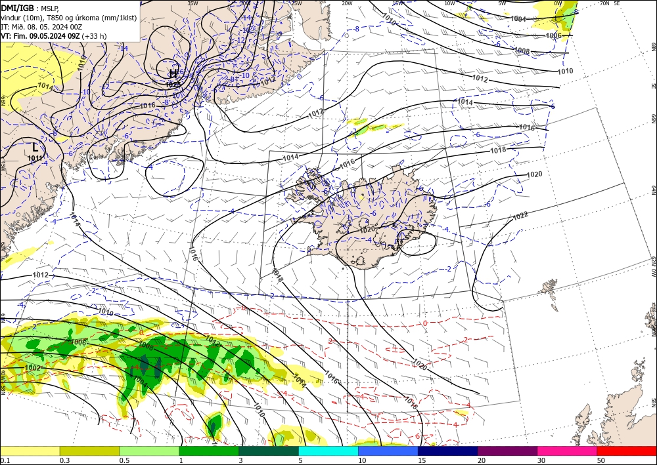This screenshot has height=465, width=657.
Task: Click the '70N 5E' corner label
Action: tap(610, 3)
